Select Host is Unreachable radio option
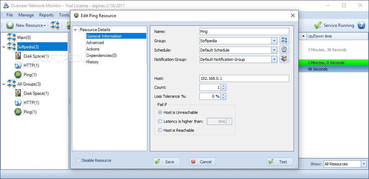 (x=160, y=112)
